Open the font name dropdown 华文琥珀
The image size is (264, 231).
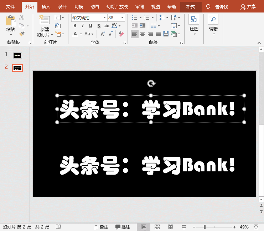coord(104,17)
